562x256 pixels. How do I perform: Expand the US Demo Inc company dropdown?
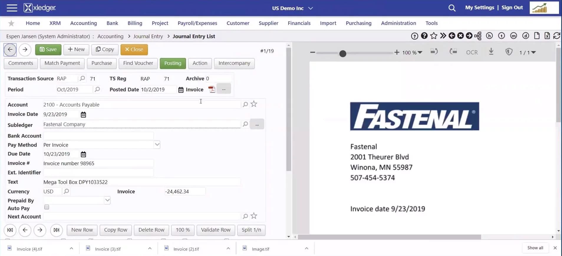coord(310,8)
